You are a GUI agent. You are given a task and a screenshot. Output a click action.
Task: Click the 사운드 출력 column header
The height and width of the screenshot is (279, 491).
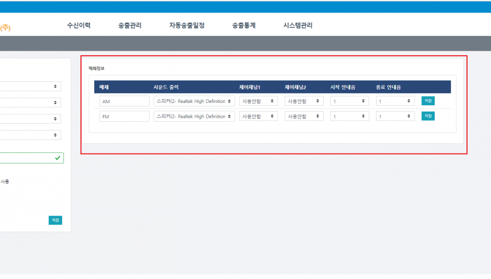point(166,88)
